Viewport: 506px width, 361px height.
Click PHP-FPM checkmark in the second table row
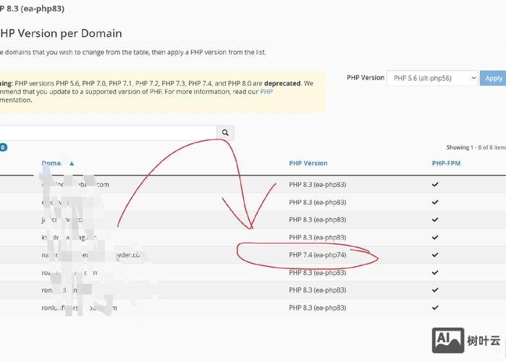pyautogui.click(x=435, y=202)
